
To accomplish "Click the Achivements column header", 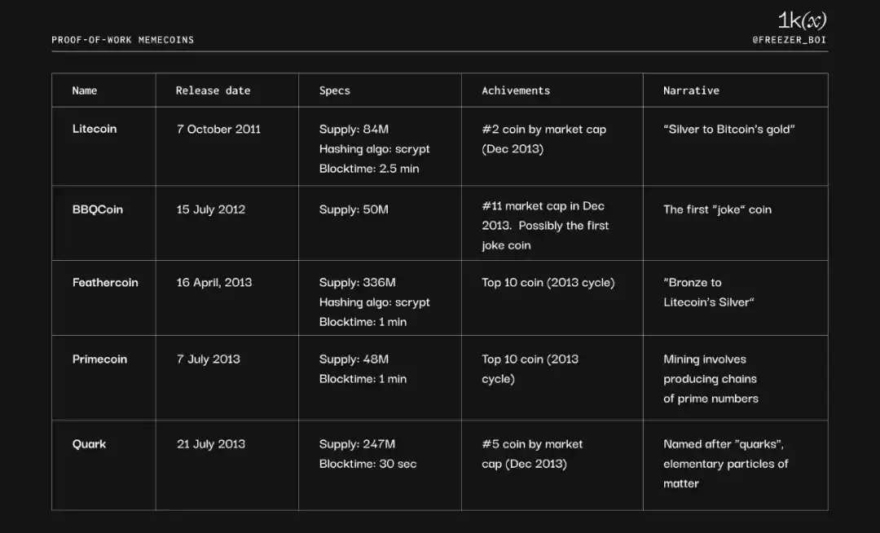I will click(x=516, y=90).
